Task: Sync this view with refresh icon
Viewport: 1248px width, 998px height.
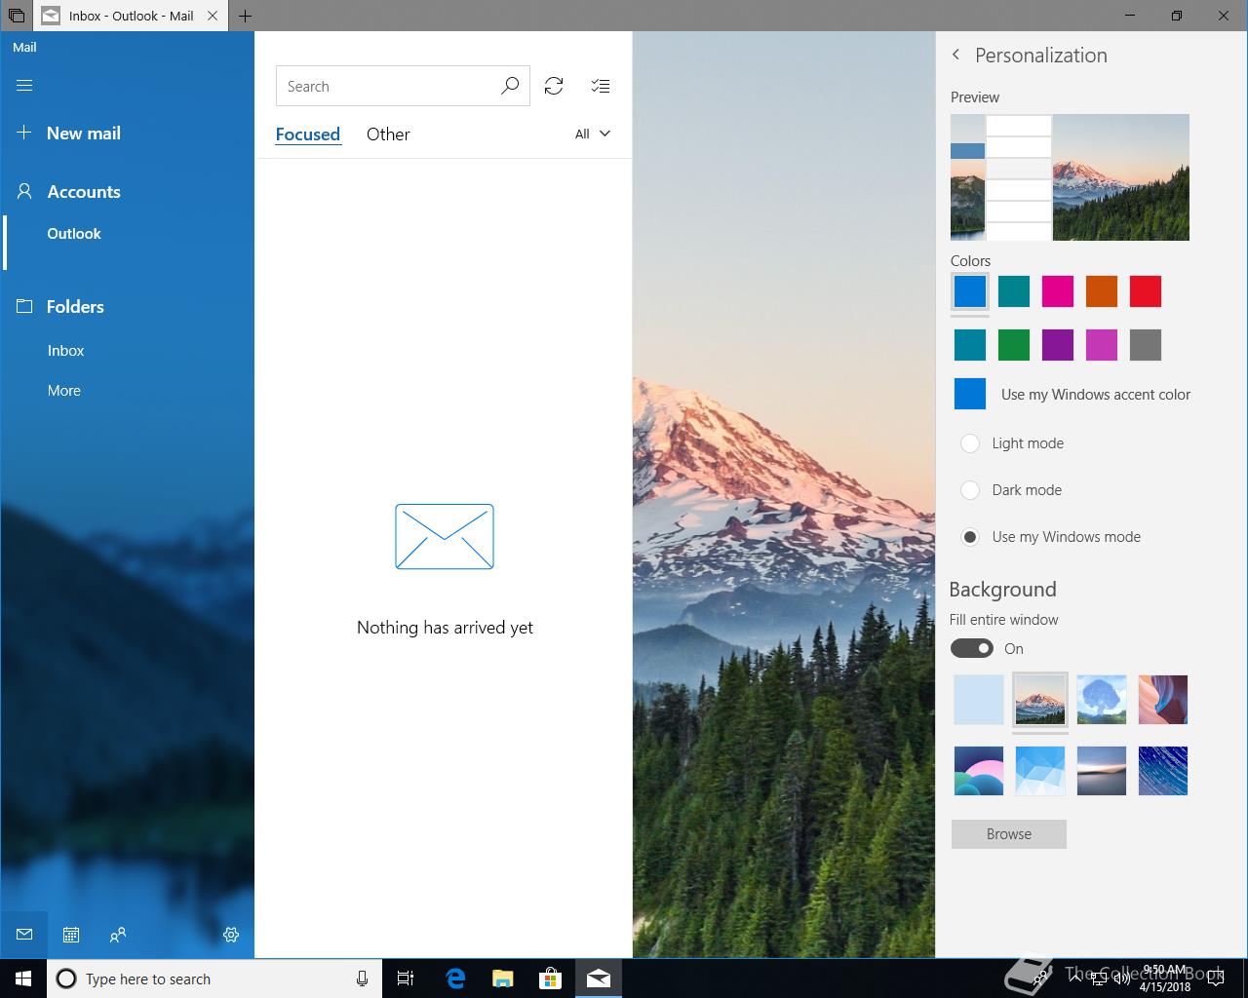Action: (x=554, y=86)
